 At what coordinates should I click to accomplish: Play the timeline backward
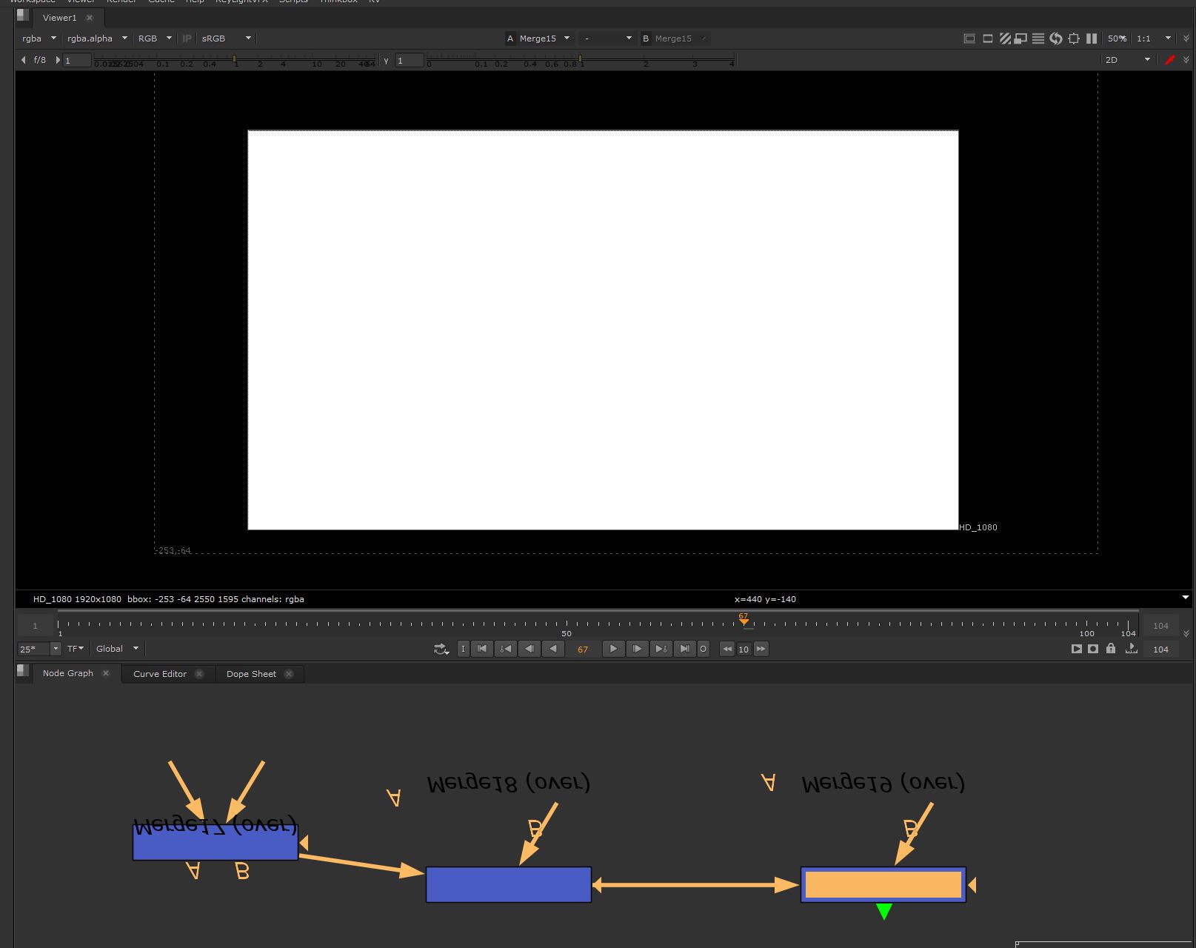click(x=553, y=650)
